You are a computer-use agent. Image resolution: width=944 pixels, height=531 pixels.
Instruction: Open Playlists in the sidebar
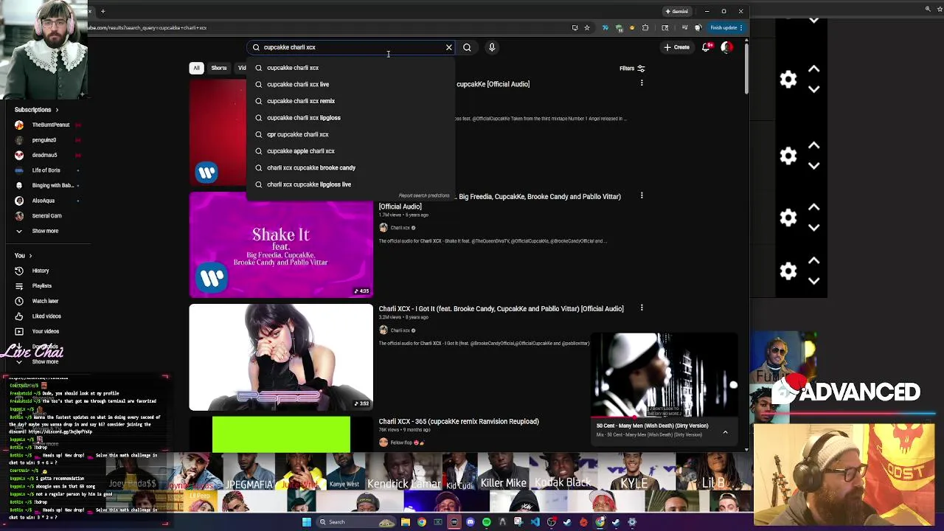click(x=41, y=286)
